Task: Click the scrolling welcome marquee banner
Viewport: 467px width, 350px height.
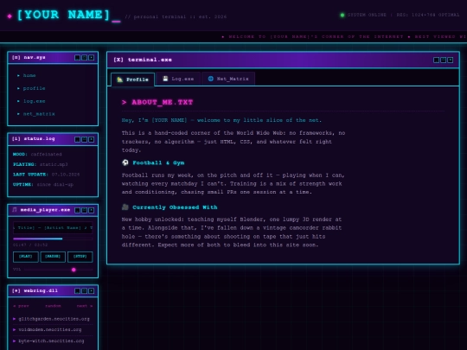Action: coord(233,36)
